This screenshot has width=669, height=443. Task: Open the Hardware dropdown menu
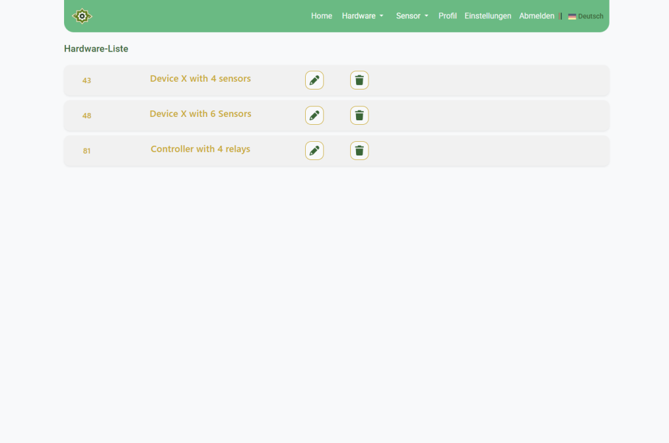[363, 16]
